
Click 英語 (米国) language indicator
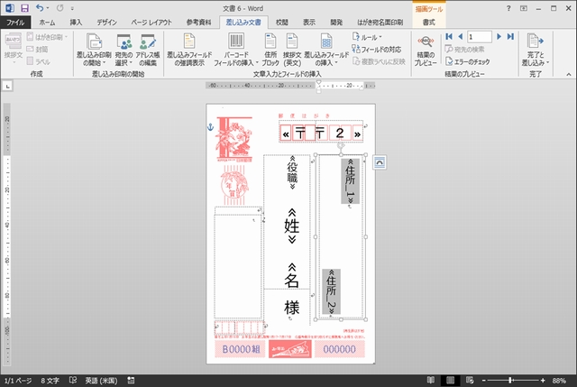click(x=101, y=381)
